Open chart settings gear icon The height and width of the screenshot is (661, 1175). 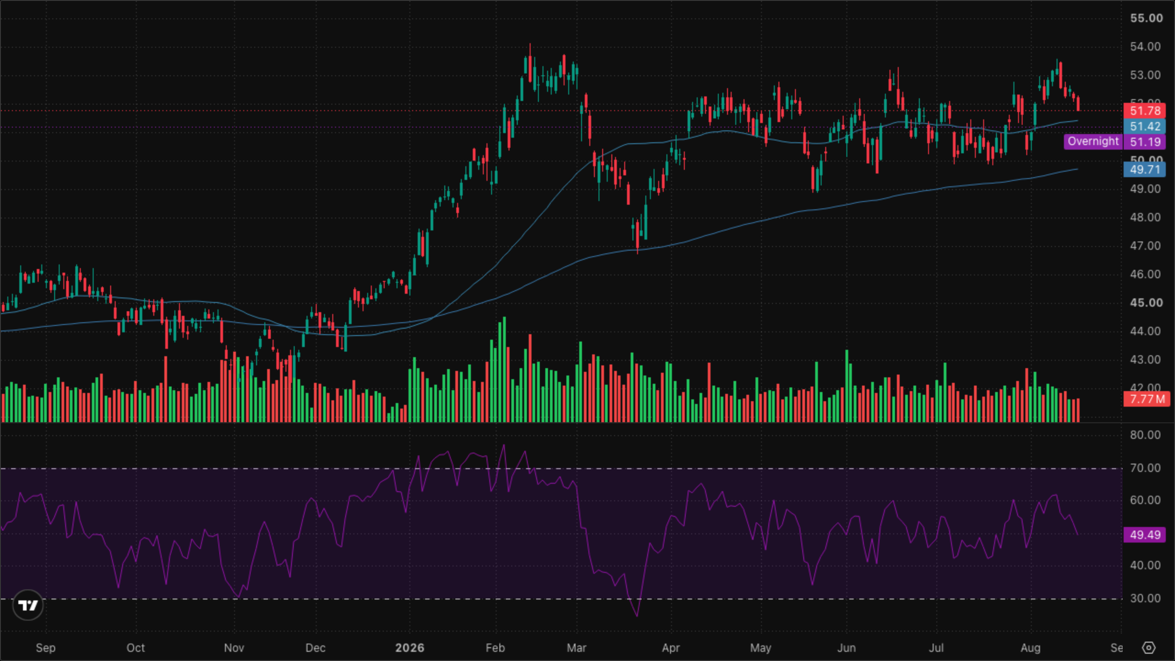click(1149, 648)
